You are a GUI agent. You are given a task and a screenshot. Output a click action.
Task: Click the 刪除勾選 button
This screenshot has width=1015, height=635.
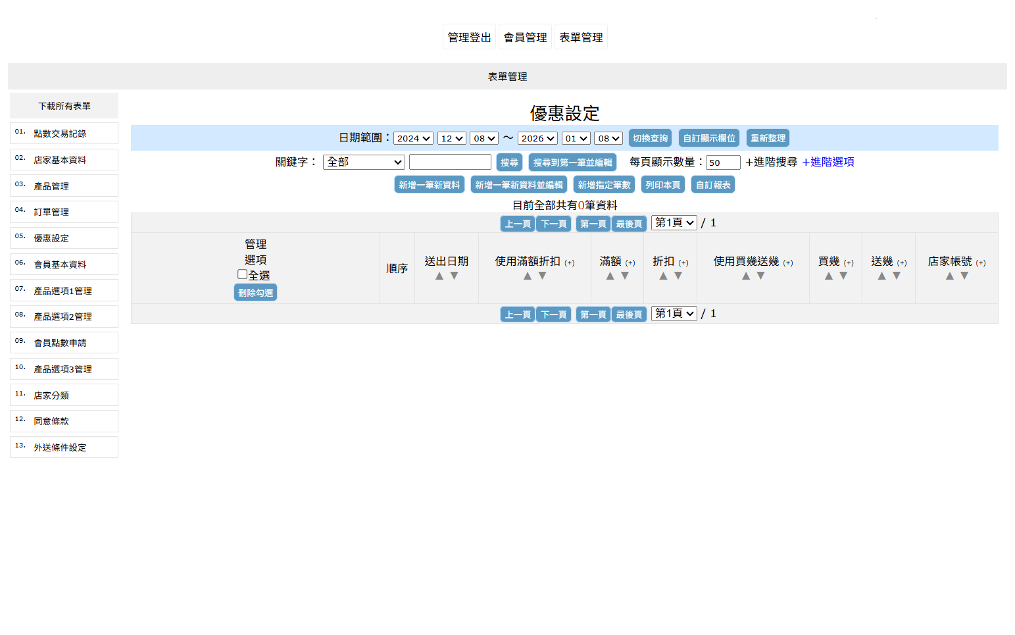255,292
